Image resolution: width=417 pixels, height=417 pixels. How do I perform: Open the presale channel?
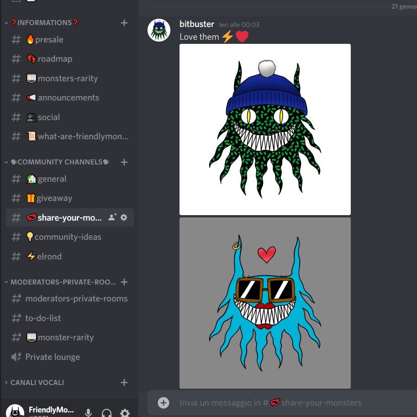[70, 40]
